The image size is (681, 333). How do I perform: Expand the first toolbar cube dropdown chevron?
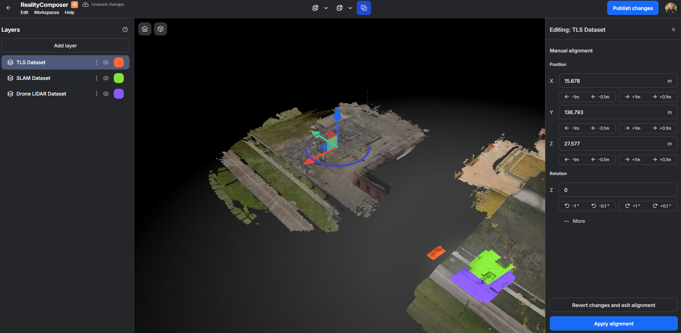tap(326, 8)
